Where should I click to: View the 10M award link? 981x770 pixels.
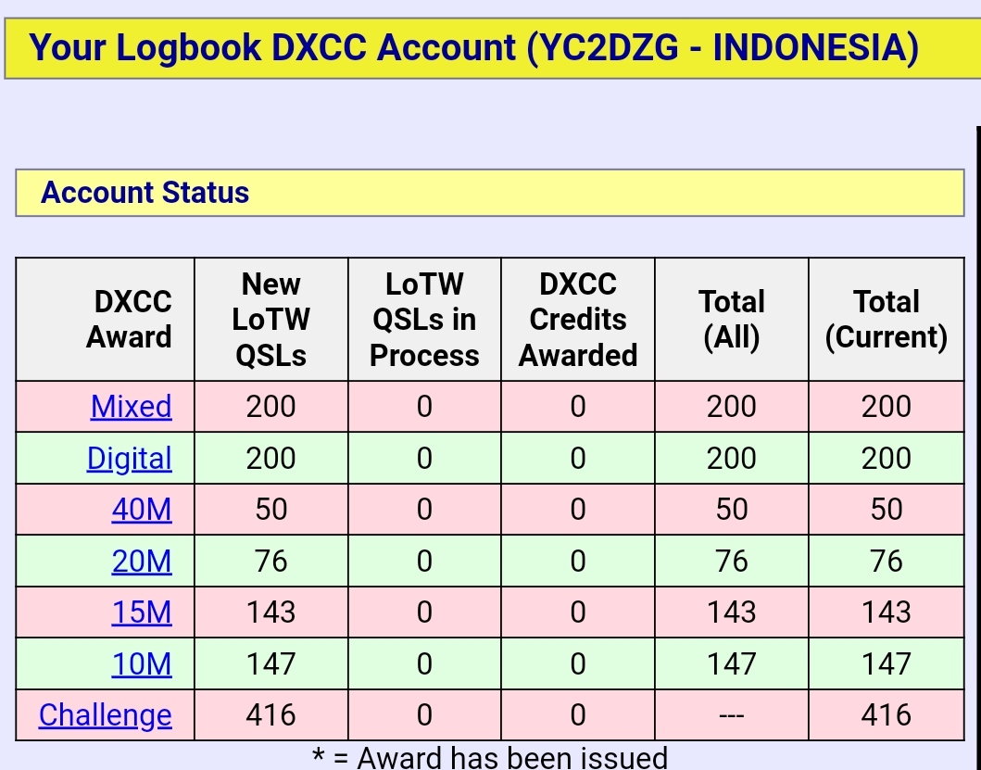click(x=142, y=663)
